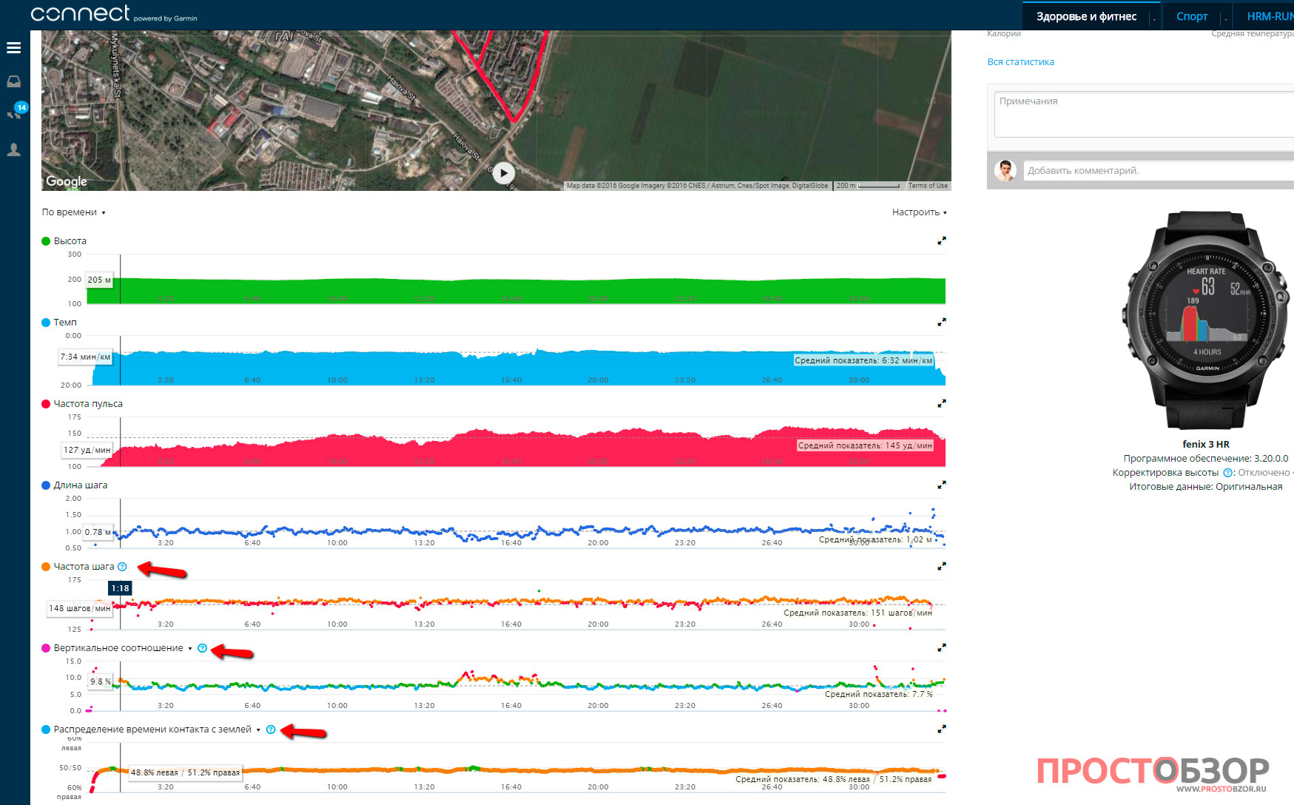1294x805 pixels.
Task: Expand the Темп chart to fullscreen
Action: (x=941, y=323)
